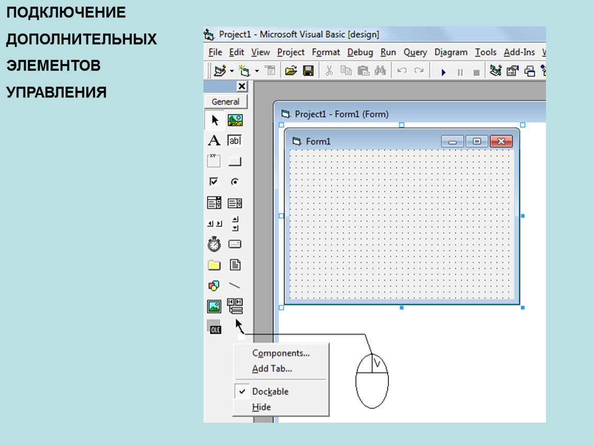Image resolution: width=594 pixels, height=446 pixels.
Task: Click the Open Project folder icon
Action: (291, 71)
